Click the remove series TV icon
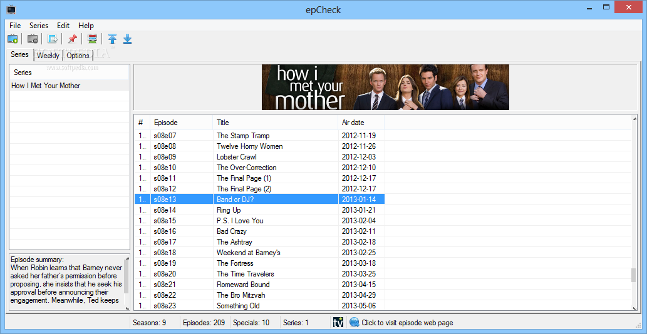Image resolution: width=647 pixels, height=334 pixels. coord(33,39)
